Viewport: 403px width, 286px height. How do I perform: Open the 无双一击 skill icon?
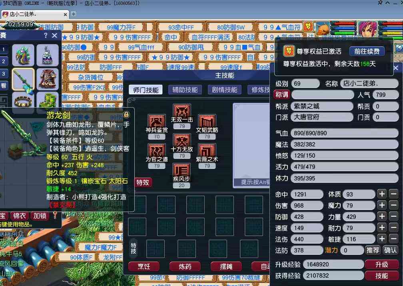pos(182,111)
